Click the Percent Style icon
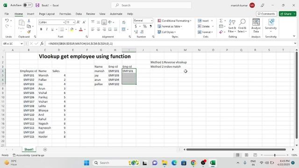The height and width of the screenshot is (168, 299). pyautogui.click(x=145, y=26)
